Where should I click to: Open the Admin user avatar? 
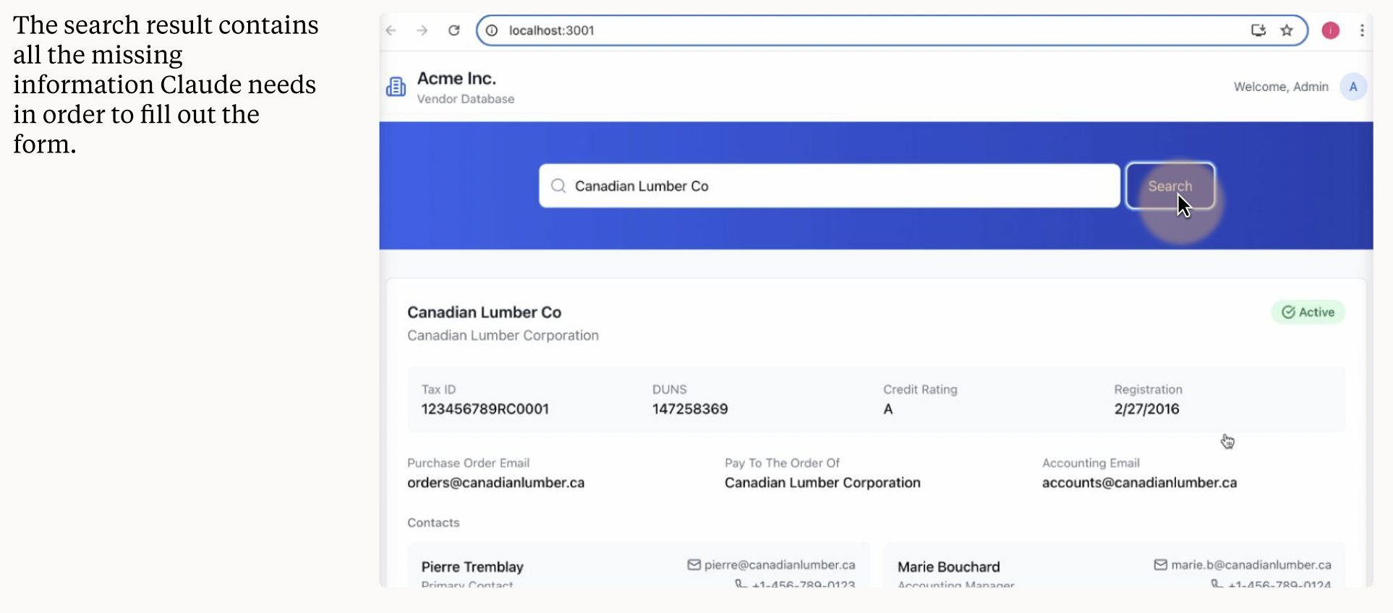point(1352,87)
